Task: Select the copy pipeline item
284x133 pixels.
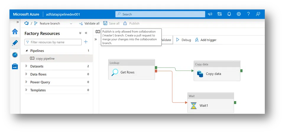Action: (x=45, y=59)
